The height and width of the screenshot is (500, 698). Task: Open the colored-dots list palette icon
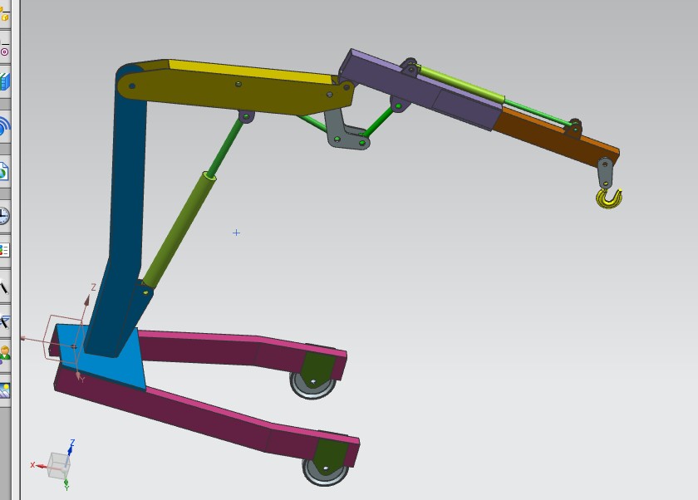pyautogui.click(x=4, y=250)
